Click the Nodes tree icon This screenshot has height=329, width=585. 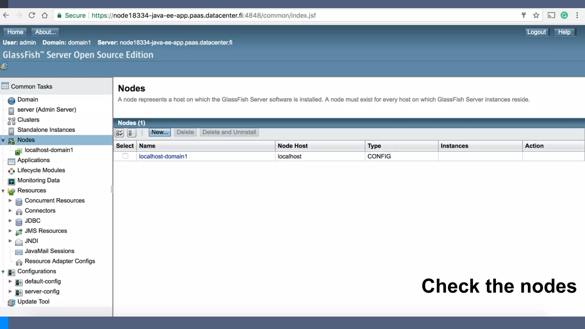(x=11, y=141)
